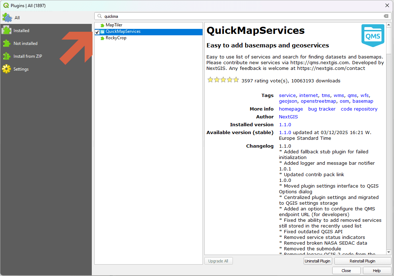Click the description scrollbar thumb

click(389, 40)
